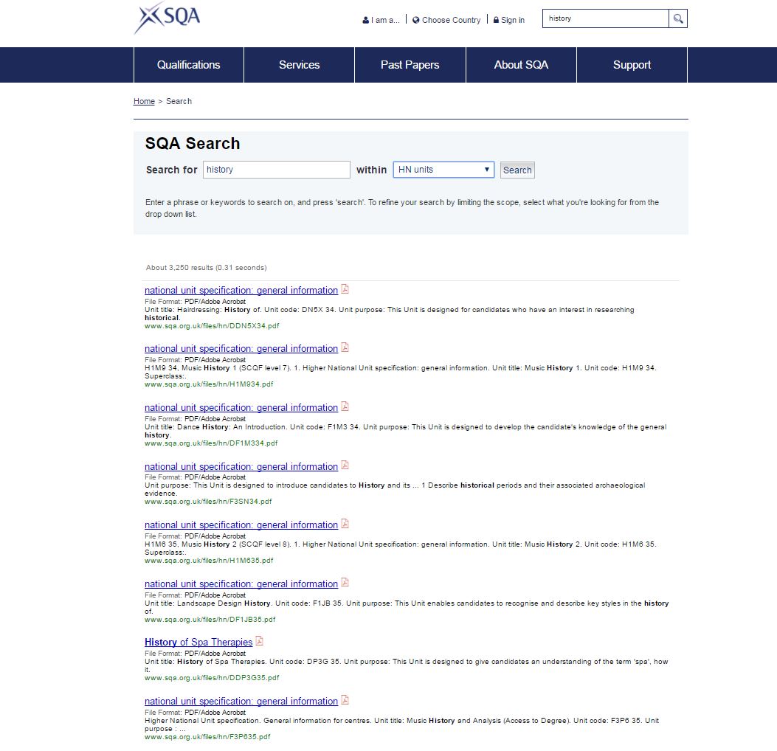The height and width of the screenshot is (751, 777).
Task: Select About SQA in the navigation bar
Action: pyautogui.click(x=521, y=65)
